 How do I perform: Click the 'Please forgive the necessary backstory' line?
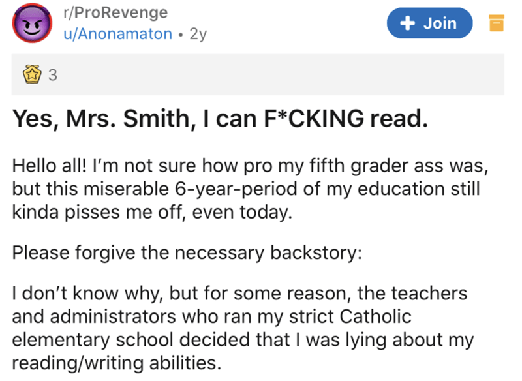point(187,252)
